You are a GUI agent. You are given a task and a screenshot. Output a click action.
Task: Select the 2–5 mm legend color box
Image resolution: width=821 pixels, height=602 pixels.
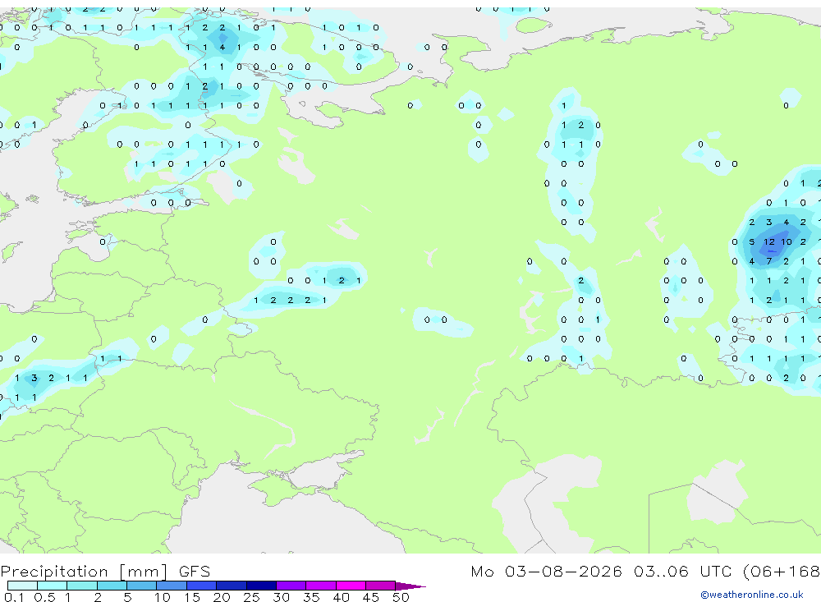pyautogui.click(x=112, y=586)
